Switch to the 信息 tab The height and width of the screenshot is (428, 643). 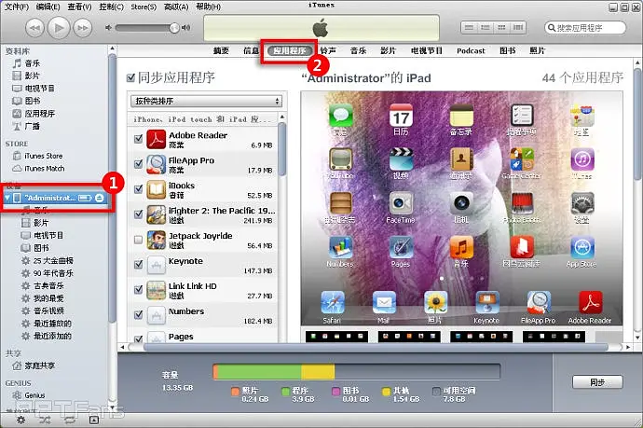coord(251,50)
